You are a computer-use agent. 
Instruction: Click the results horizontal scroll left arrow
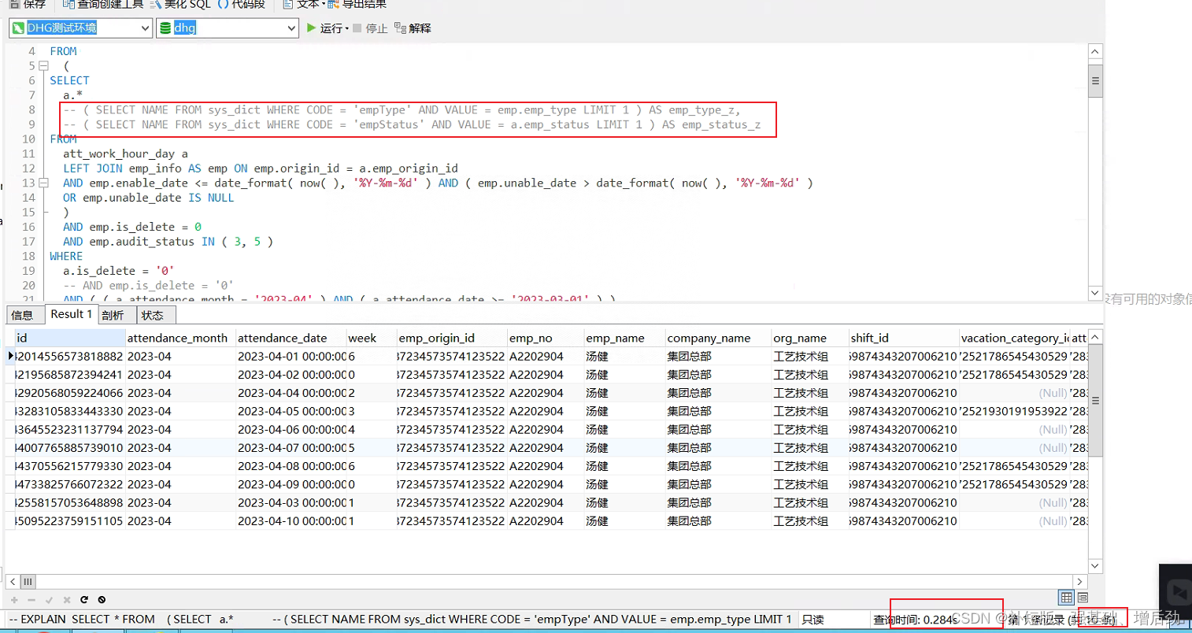click(13, 582)
